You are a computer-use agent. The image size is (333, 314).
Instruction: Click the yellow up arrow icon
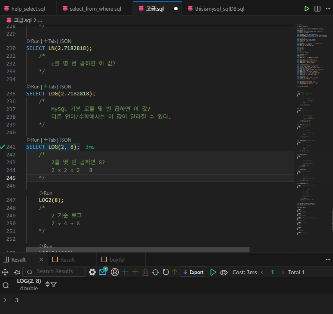tap(175, 272)
